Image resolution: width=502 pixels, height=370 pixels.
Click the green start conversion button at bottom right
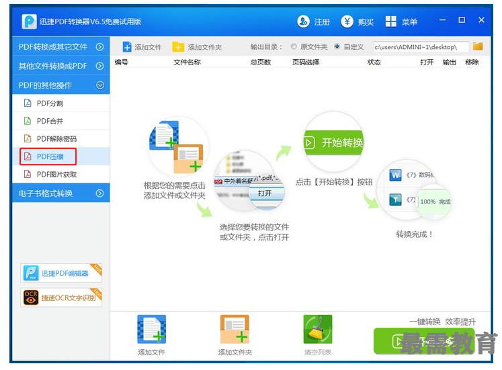tap(424, 341)
